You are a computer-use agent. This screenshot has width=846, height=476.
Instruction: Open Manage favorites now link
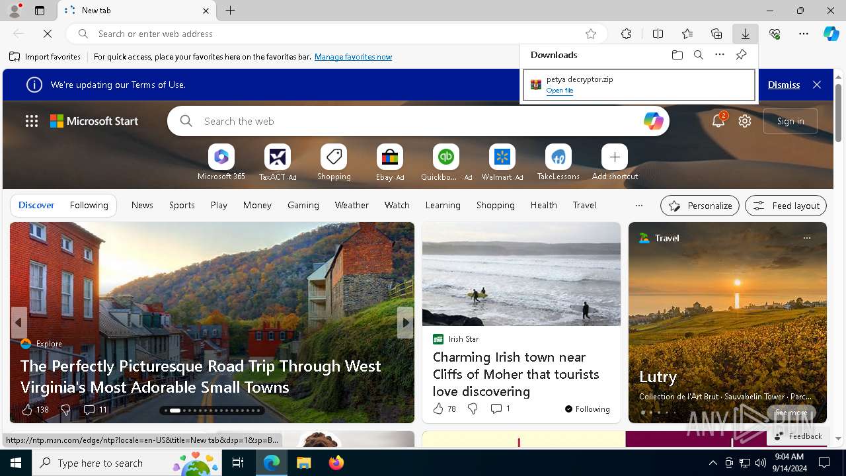pos(353,57)
